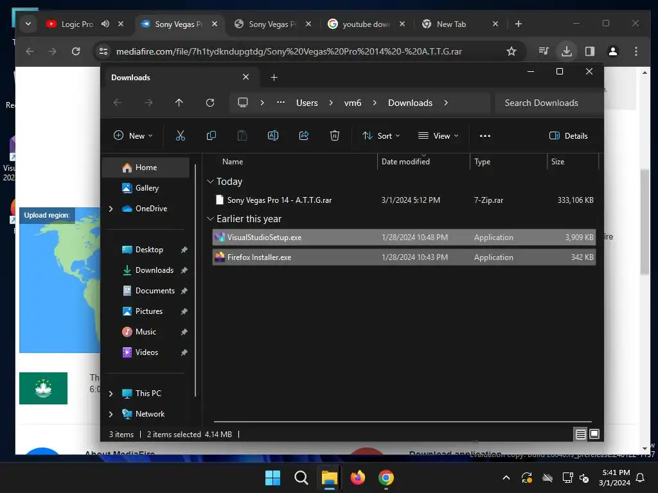Open Chrome downloads tray icon
The image size is (658, 493).
[567, 51]
